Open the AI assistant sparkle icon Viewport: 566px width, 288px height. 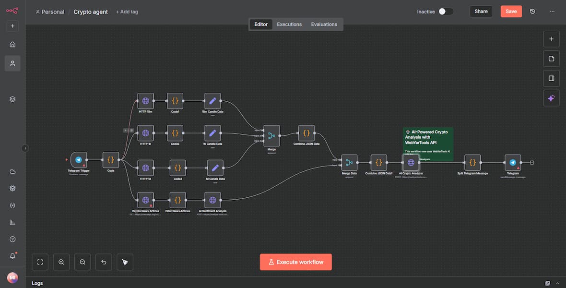[x=551, y=98]
